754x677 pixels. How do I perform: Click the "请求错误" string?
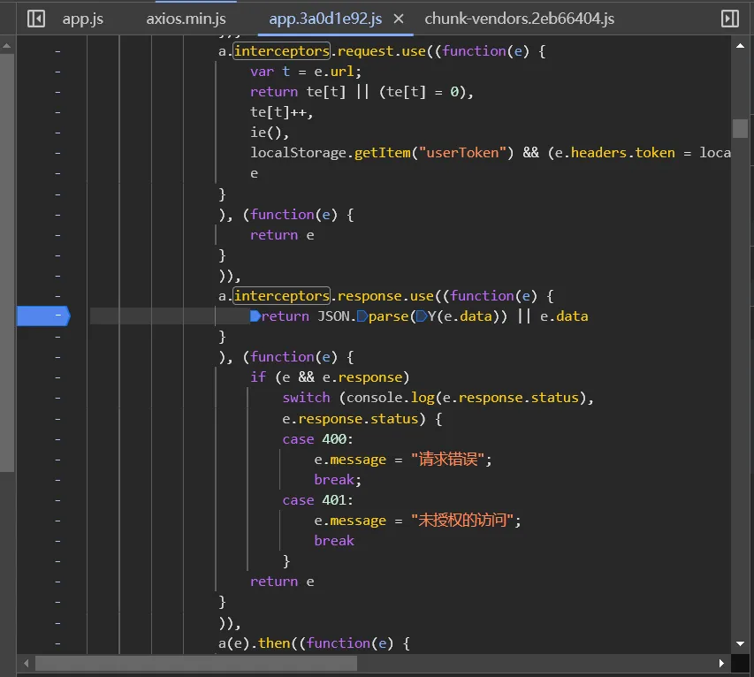coord(447,460)
